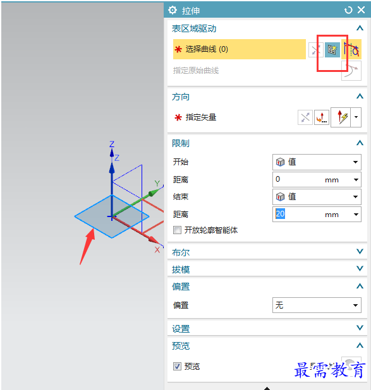Expand the 拔模 section

click(267, 269)
